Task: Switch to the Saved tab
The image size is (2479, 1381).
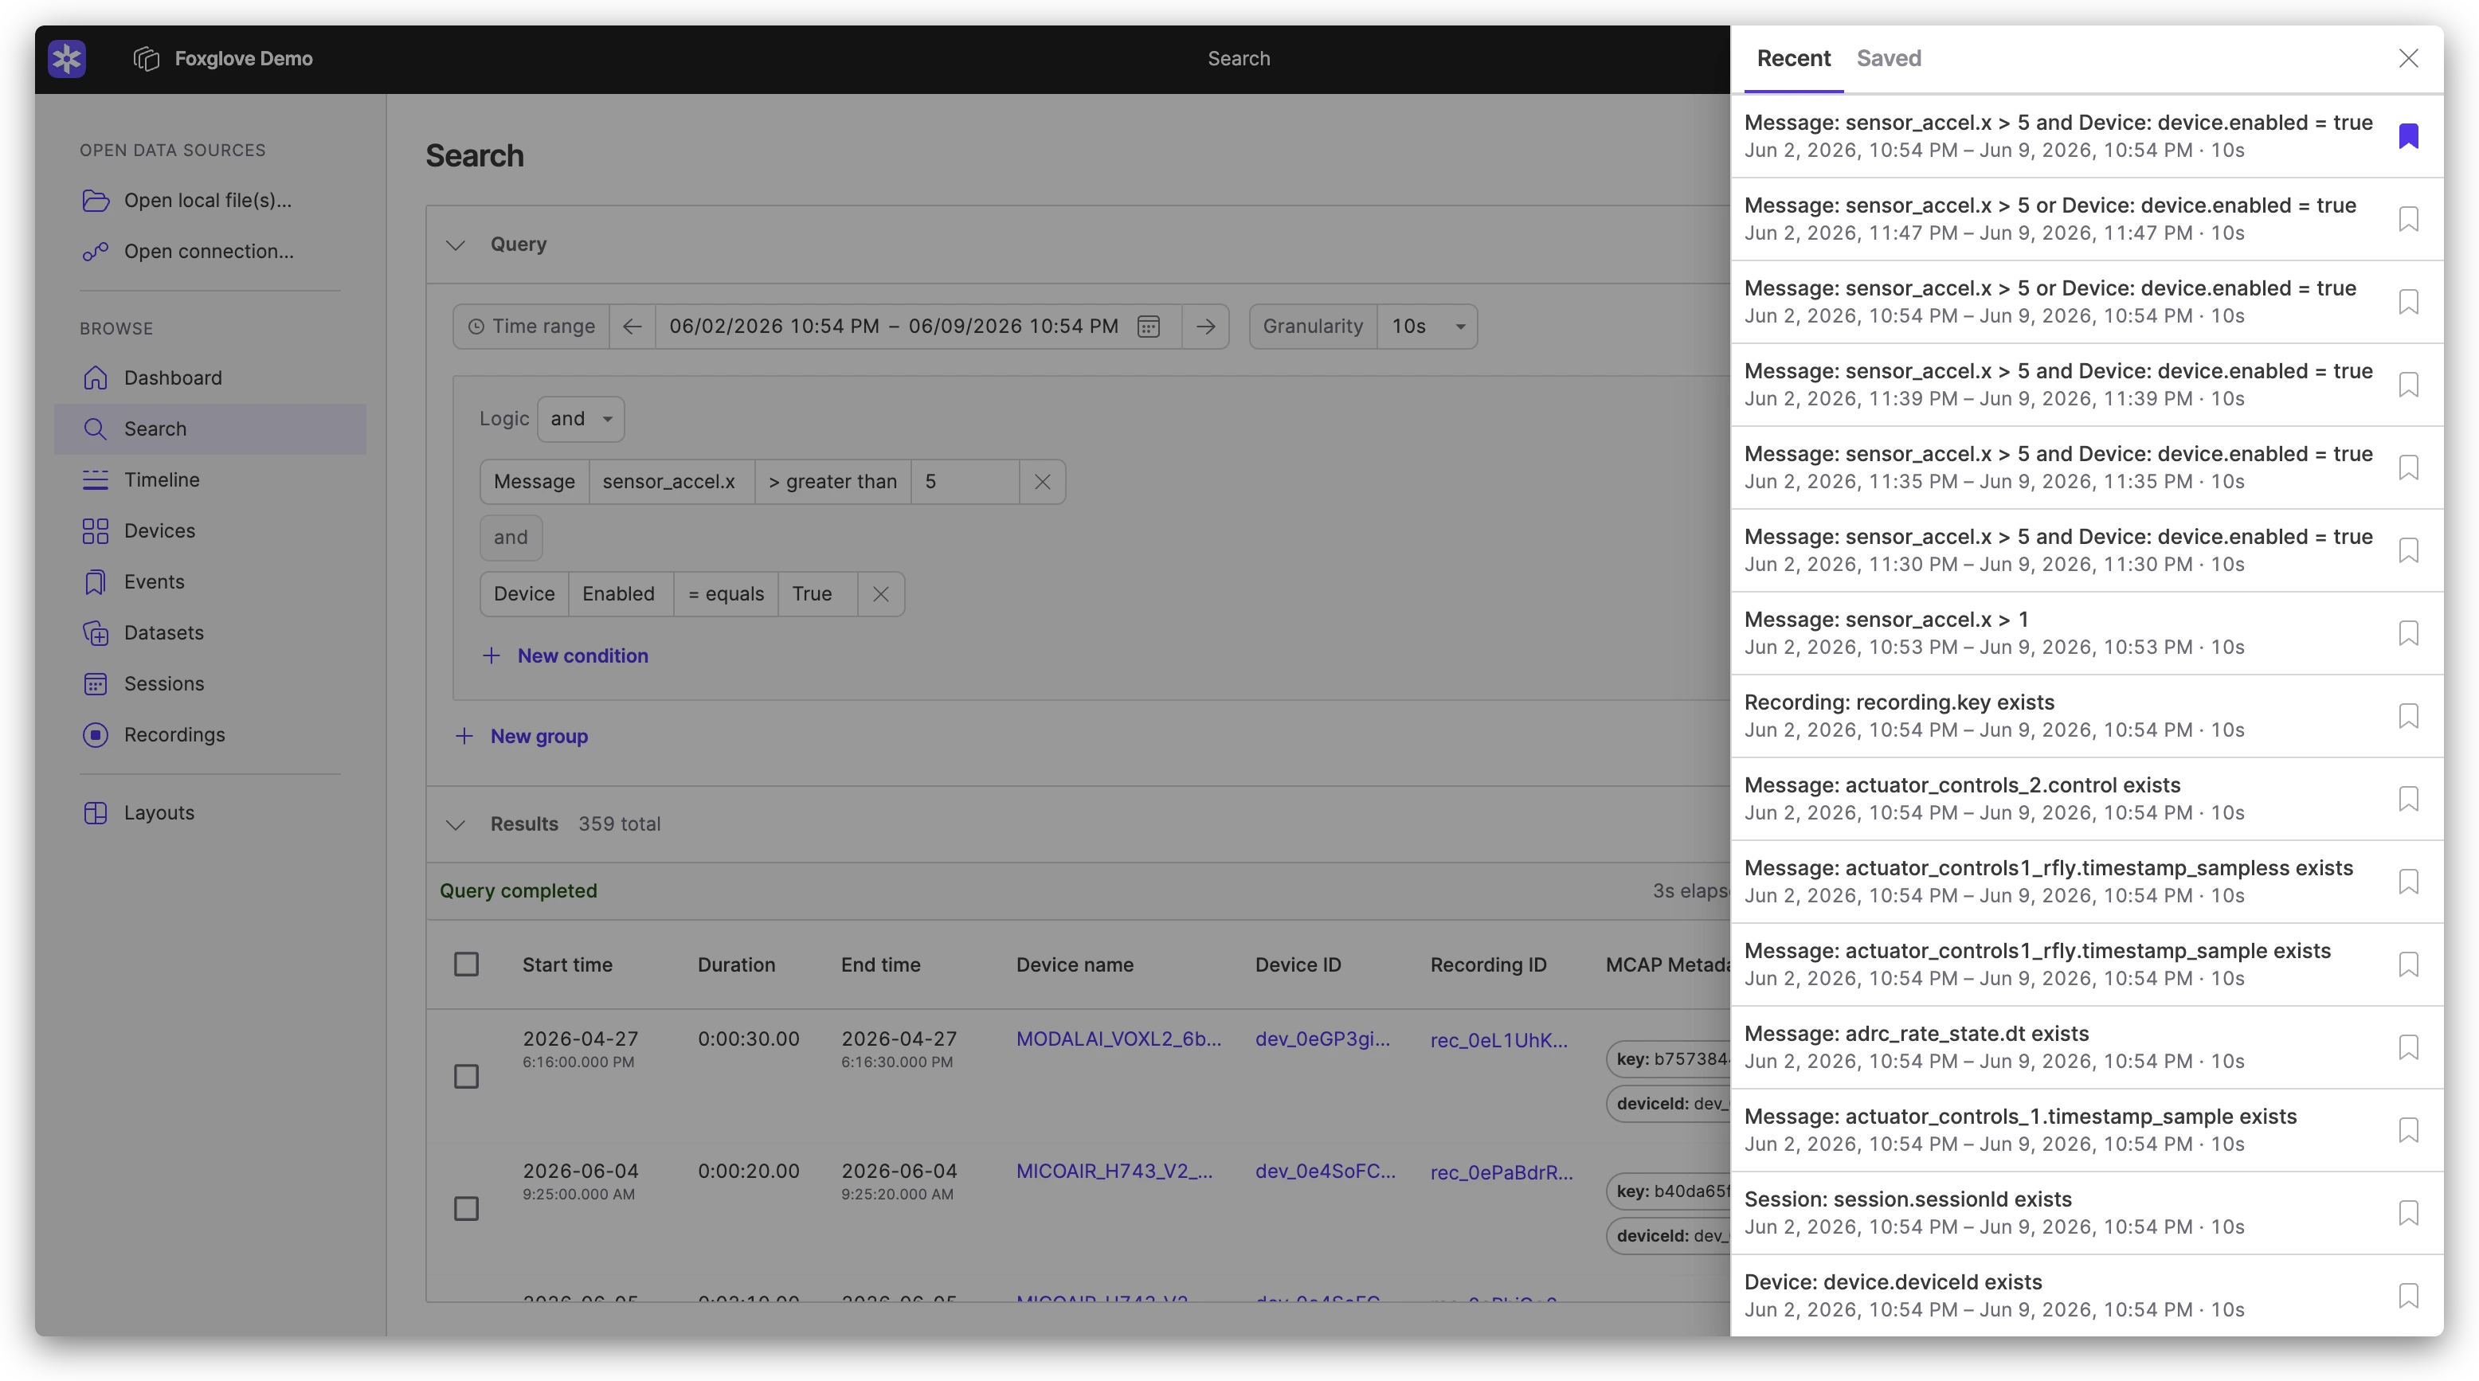Action: click(1888, 59)
